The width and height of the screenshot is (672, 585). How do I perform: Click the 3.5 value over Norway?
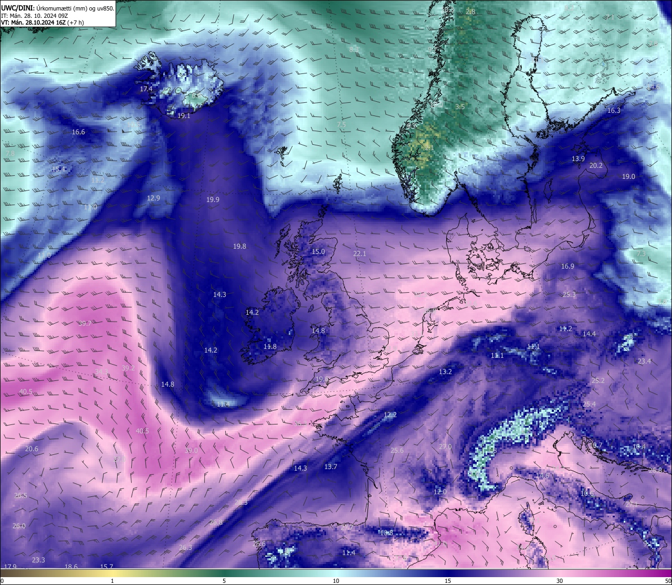click(x=460, y=107)
